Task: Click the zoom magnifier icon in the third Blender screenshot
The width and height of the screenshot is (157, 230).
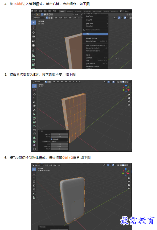Action: [x=129, y=178]
